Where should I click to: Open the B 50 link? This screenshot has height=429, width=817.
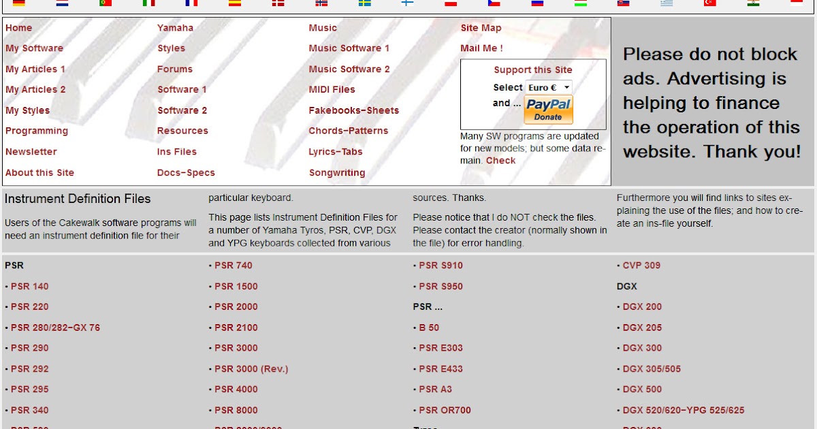point(429,328)
